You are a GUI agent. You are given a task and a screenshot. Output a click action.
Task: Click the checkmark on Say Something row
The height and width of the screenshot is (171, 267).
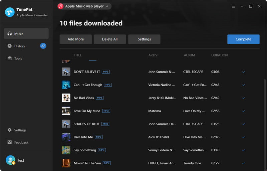click(244, 150)
